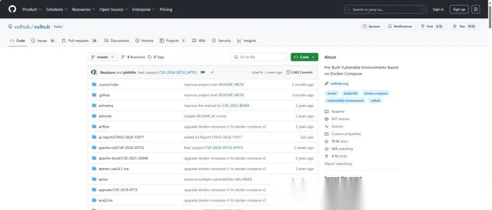The image size is (492, 210).
Task: Expand the Enterprise menu
Action: coord(143,10)
